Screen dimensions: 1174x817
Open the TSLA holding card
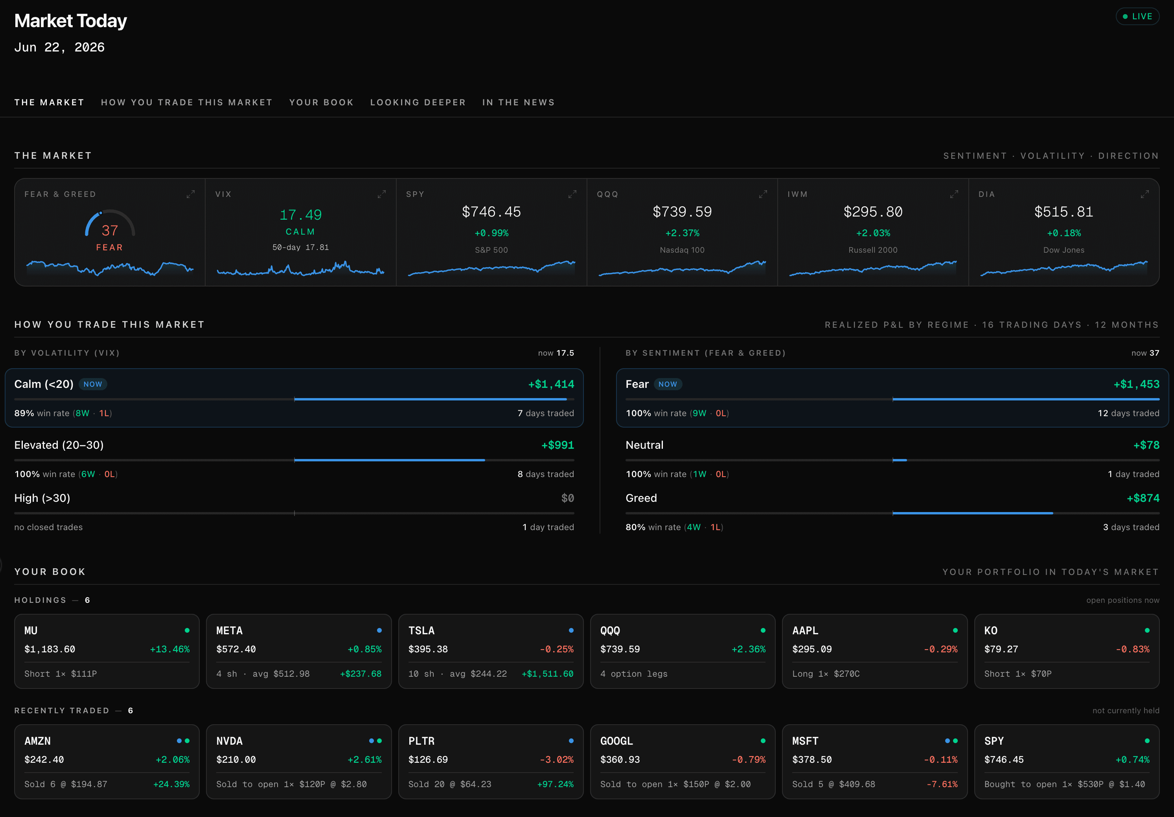coord(491,652)
